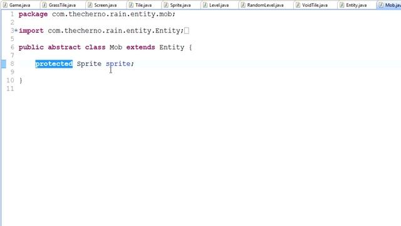This screenshot has height=226, width=401.
Task: Click the closing brace on line 10
Action: [x=21, y=80]
